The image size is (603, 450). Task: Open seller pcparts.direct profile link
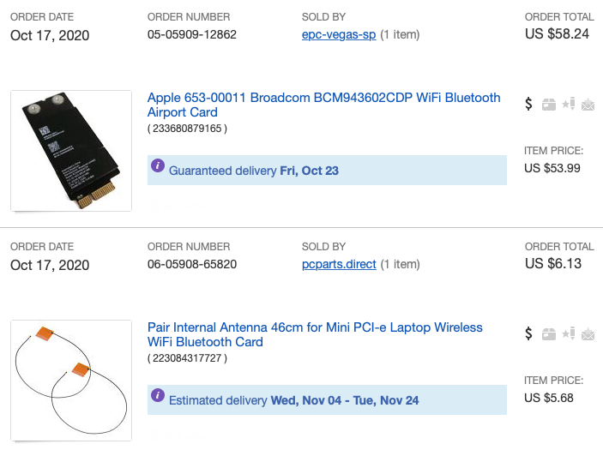coord(339,264)
